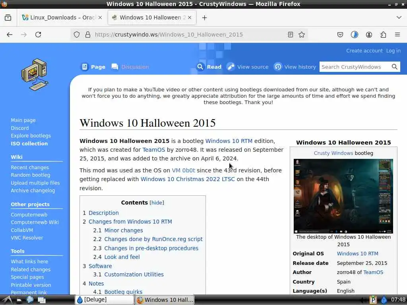The height and width of the screenshot is (305, 407).
Task: Click the Deluge tray icon near clock
Action: point(384,300)
